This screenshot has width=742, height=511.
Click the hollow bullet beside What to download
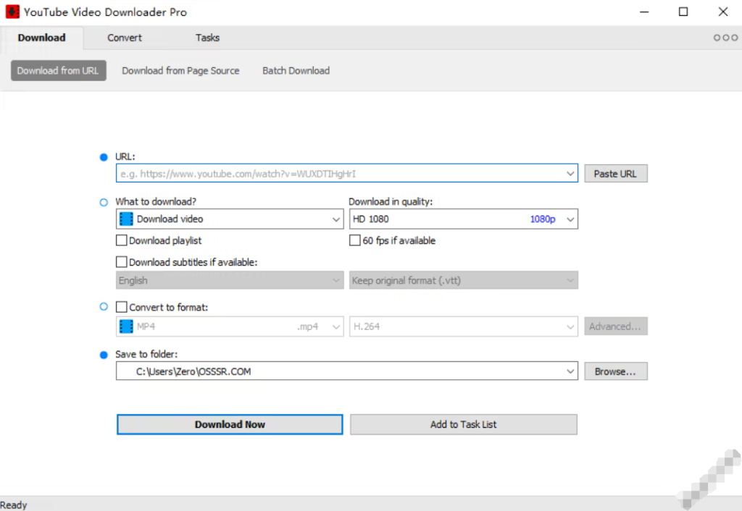coord(104,203)
